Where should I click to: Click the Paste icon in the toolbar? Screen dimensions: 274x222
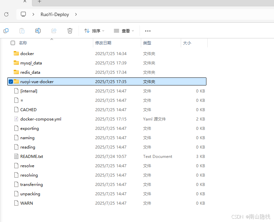click(22, 30)
